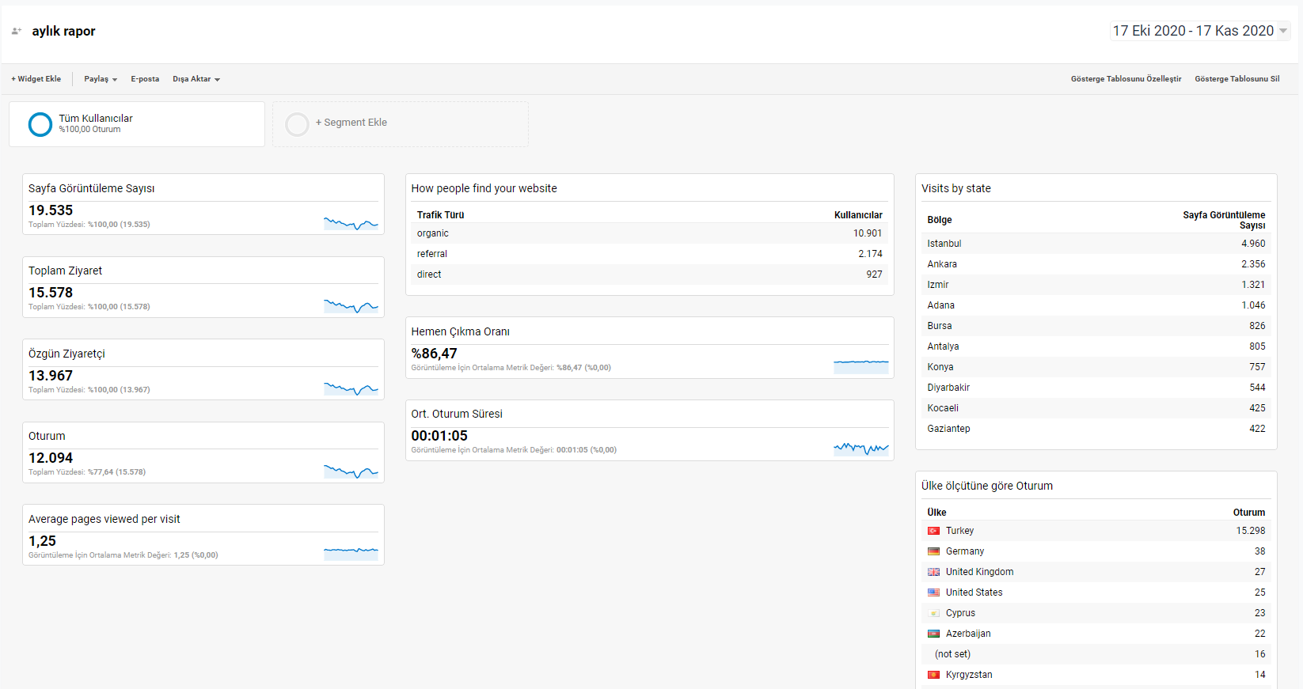This screenshot has height=689, width=1303.
Task: Select the Germany country name
Action: 965,551
